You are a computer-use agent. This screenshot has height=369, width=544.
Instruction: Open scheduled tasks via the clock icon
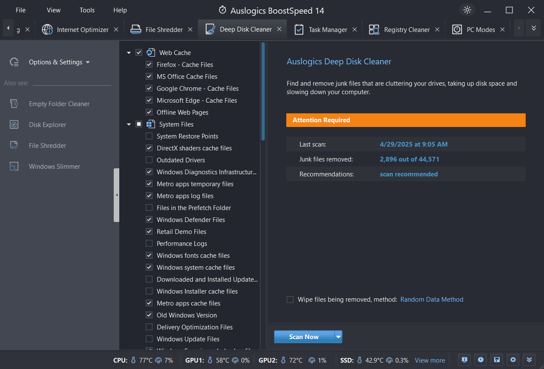click(x=480, y=360)
